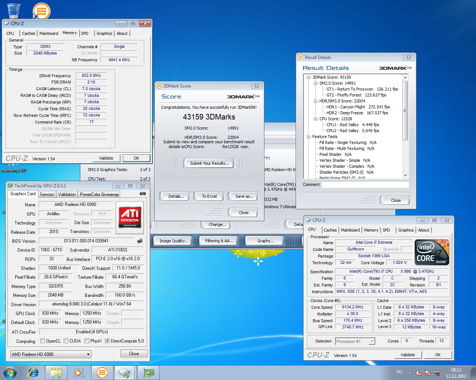This screenshot has width=476, height=380.
Task: Open the PowerColor Giveaway tab
Action: click(x=99, y=194)
